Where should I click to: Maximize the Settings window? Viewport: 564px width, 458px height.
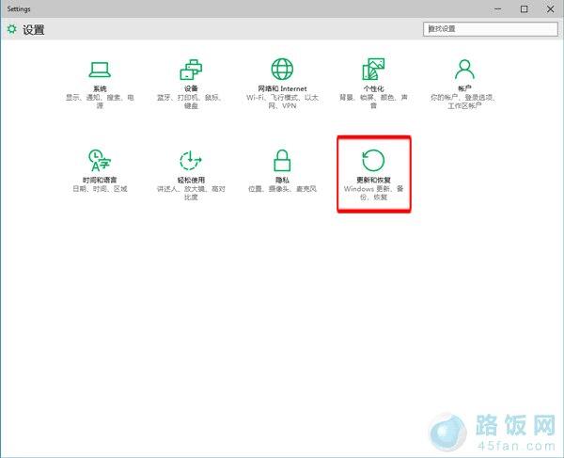(525, 9)
